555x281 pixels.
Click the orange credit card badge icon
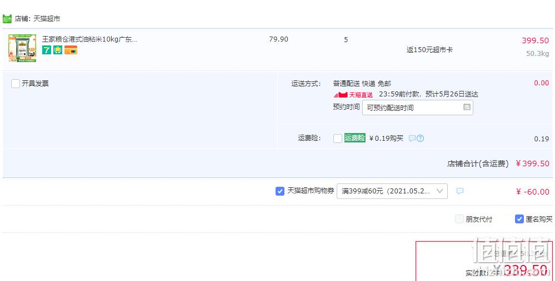(71, 50)
